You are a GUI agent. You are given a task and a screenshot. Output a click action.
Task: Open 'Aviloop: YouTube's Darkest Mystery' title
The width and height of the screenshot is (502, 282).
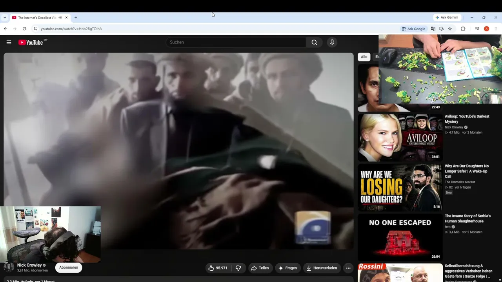pos(467,119)
